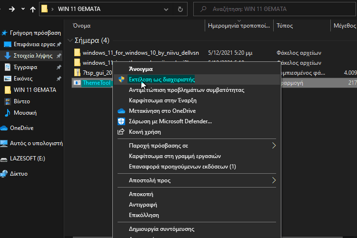
Task: Click the ThemeTool application icon
Action: pyautogui.click(x=77, y=83)
